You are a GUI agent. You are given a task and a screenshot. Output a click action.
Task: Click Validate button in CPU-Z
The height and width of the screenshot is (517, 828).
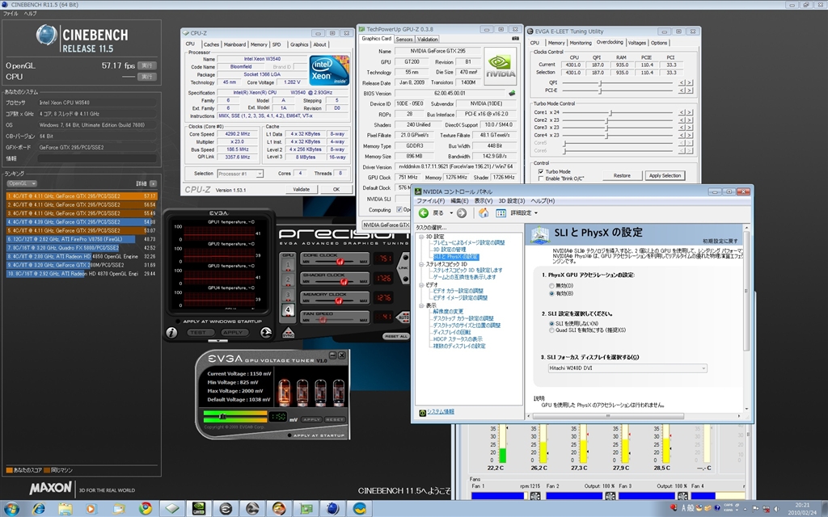point(301,189)
